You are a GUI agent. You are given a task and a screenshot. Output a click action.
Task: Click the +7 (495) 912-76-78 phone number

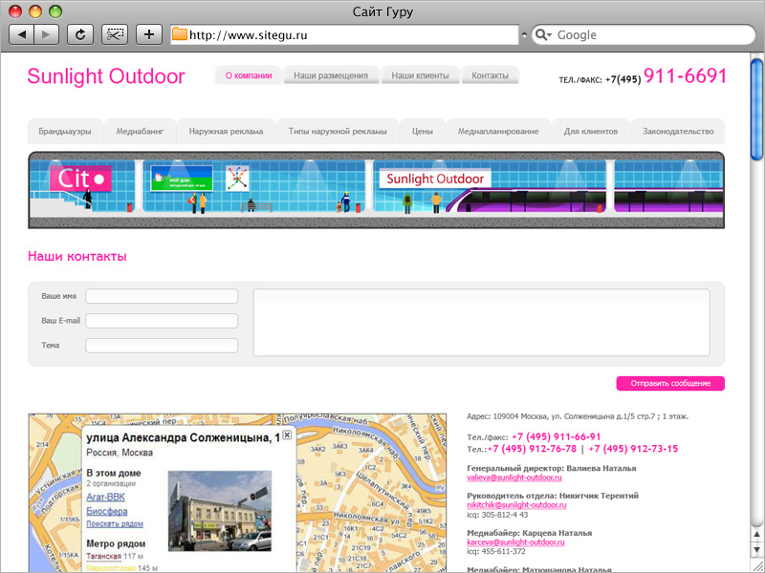point(532,449)
